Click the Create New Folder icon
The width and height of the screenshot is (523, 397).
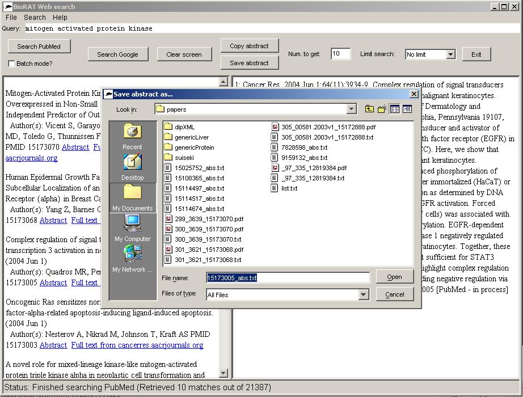tap(382, 109)
